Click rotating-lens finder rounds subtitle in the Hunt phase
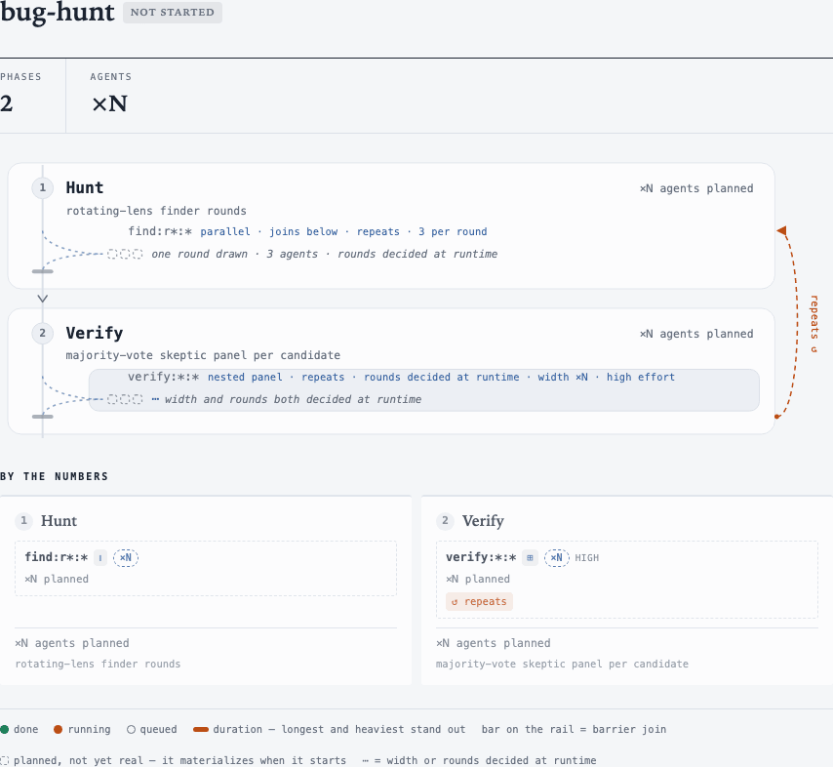The image size is (833, 767). 156,211
